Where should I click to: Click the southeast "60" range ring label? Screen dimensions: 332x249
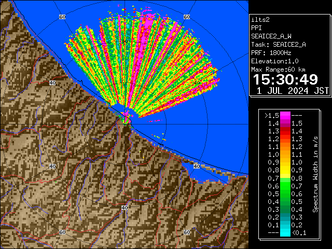[187, 232]
